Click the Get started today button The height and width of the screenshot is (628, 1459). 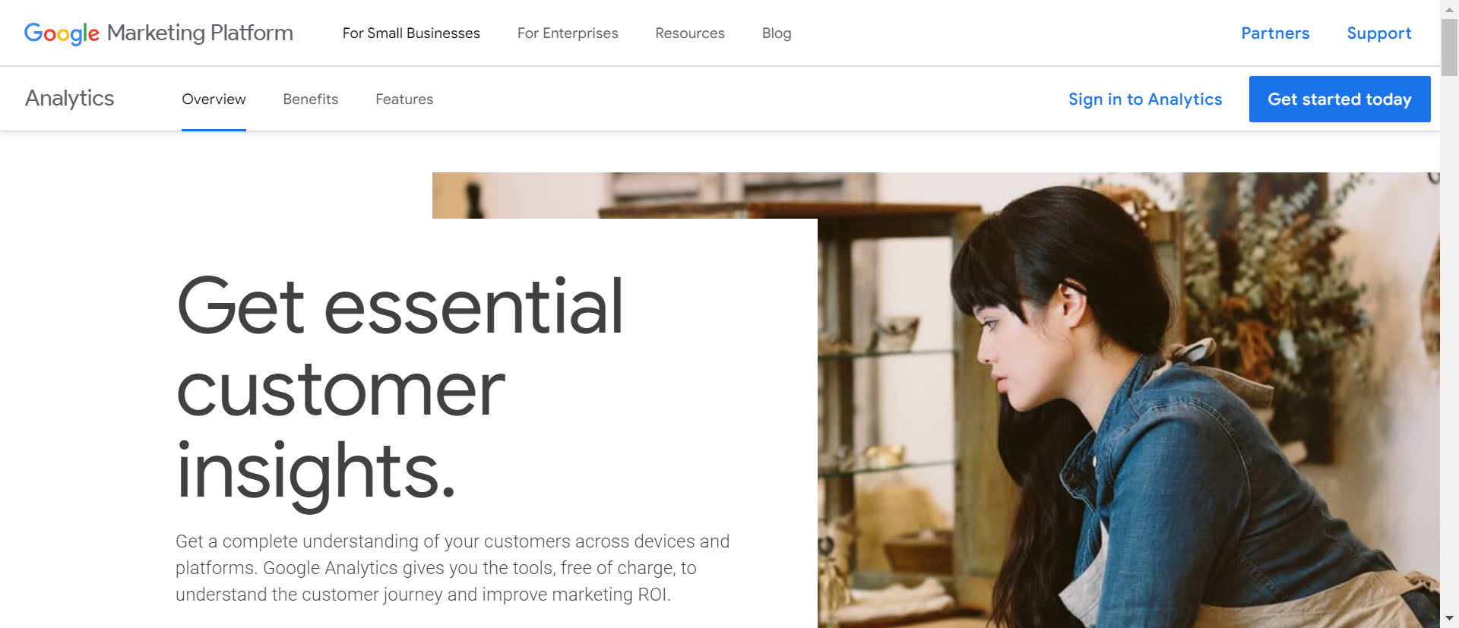[x=1340, y=99]
